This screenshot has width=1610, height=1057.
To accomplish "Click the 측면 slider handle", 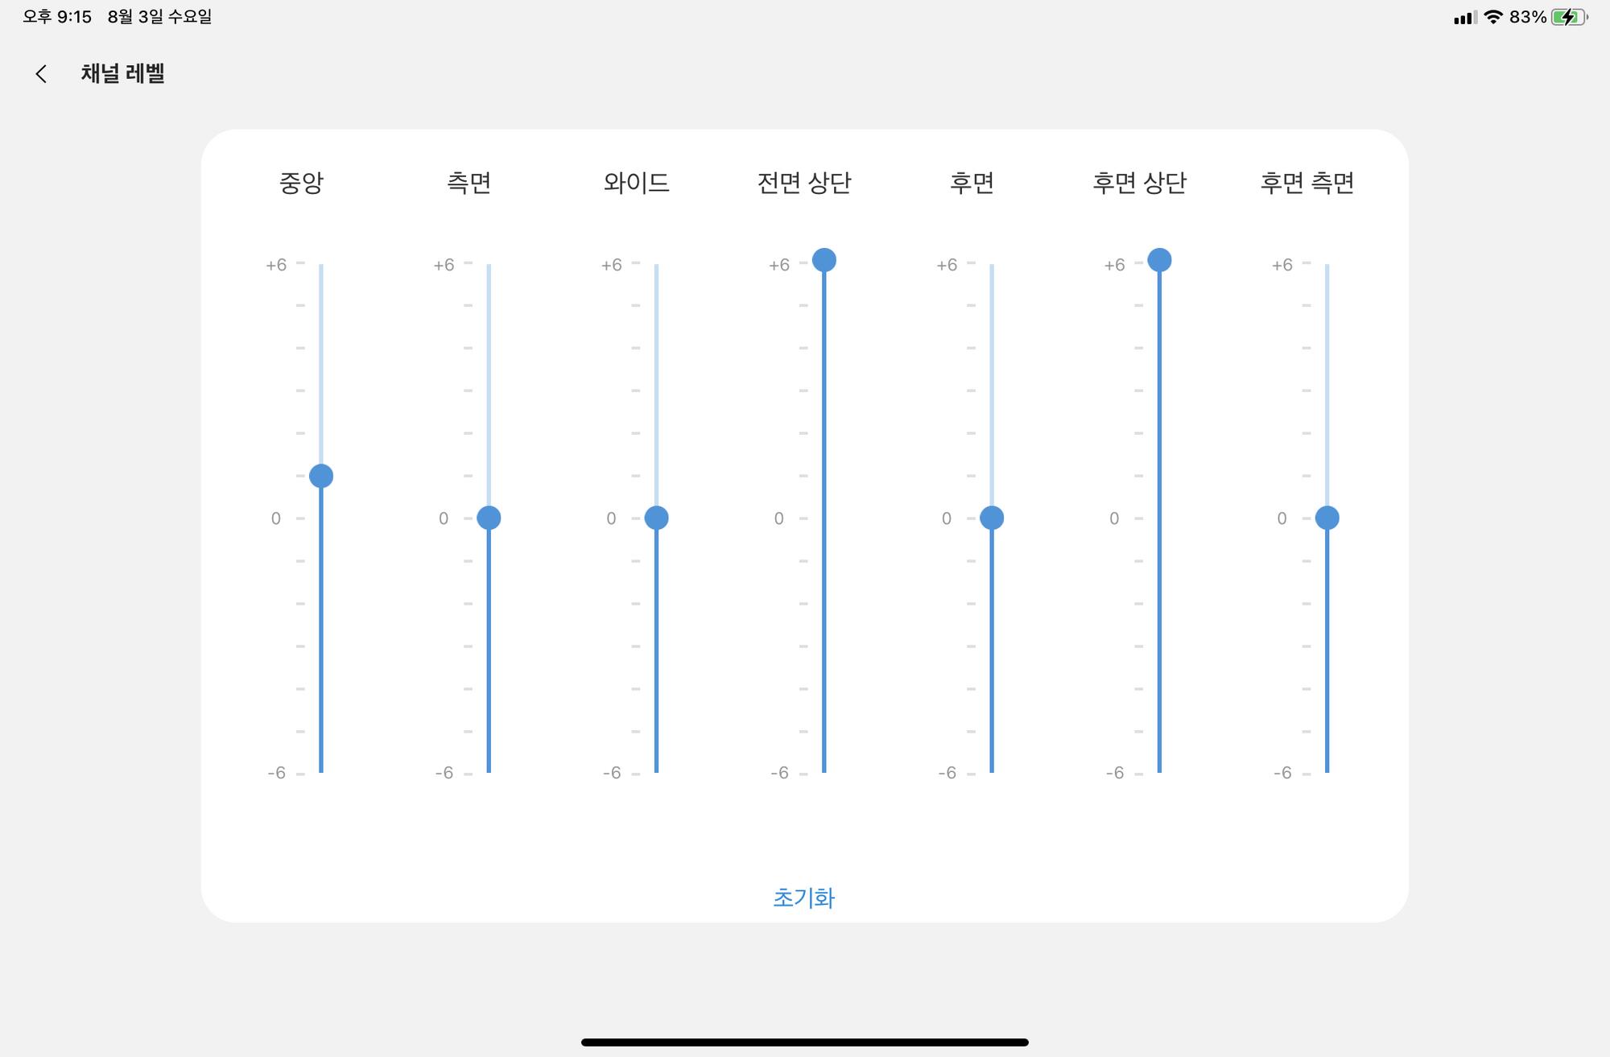I will pyautogui.click(x=489, y=518).
